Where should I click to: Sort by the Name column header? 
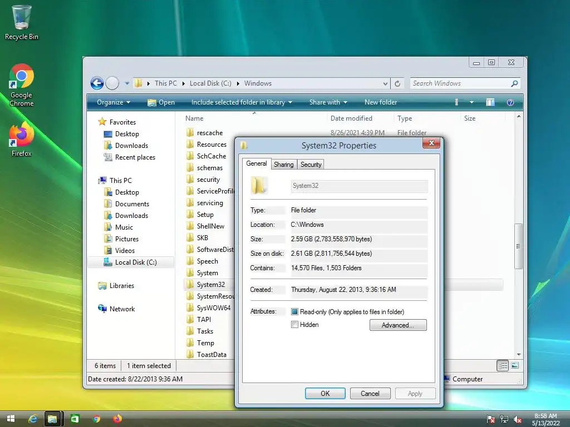pos(194,118)
